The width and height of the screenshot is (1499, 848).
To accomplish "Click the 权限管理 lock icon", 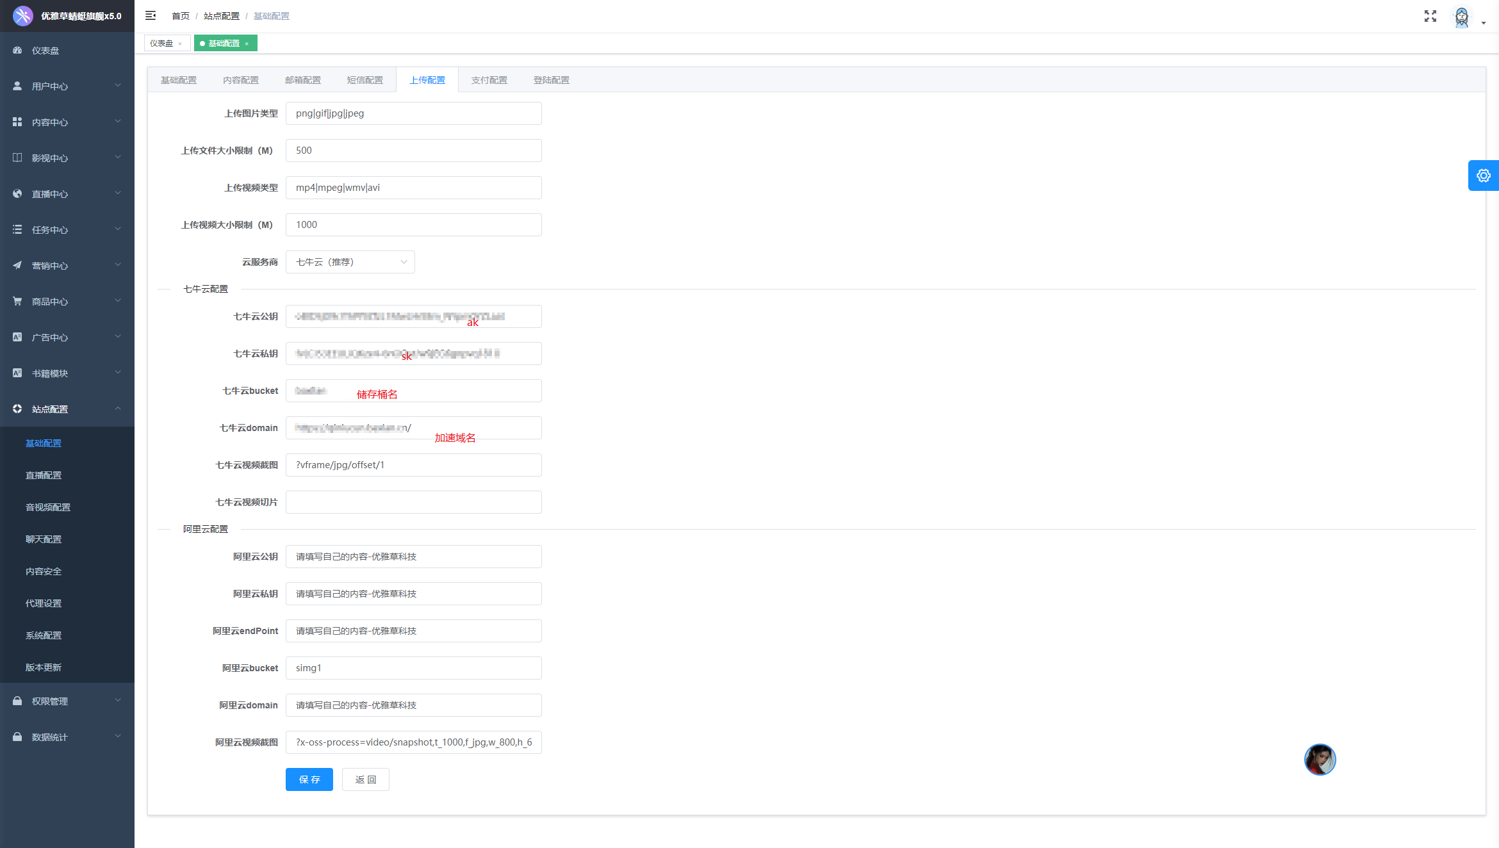I will (x=17, y=701).
